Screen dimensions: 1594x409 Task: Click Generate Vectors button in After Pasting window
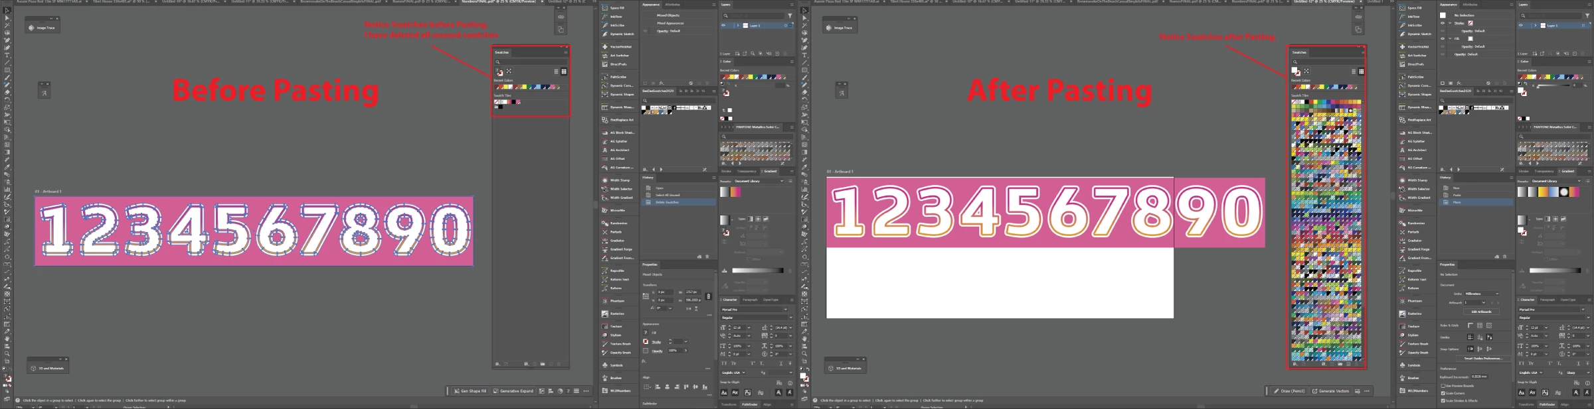click(x=1330, y=391)
